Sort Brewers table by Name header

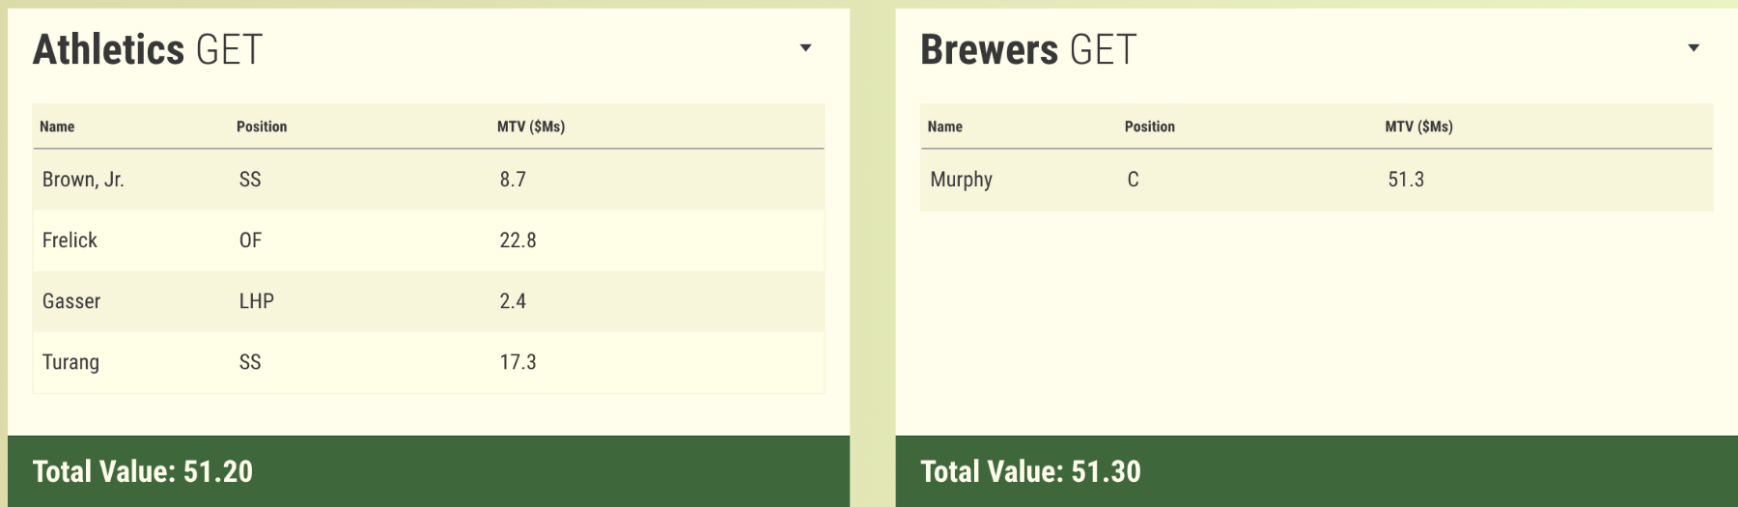[x=944, y=127]
